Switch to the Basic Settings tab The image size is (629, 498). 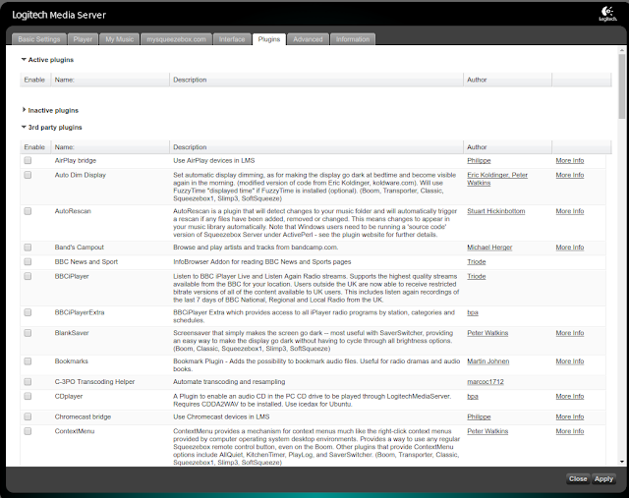[x=39, y=39]
